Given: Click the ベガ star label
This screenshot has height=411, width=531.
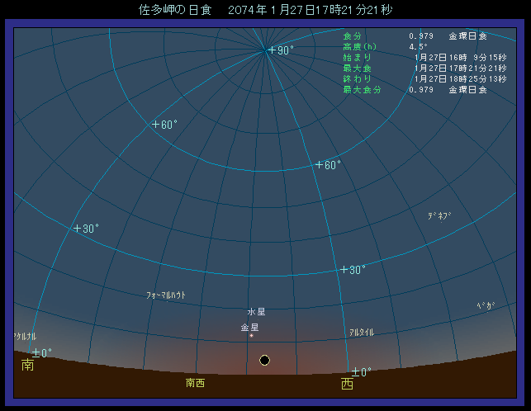Looking at the screenshot, I should point(486,305).
